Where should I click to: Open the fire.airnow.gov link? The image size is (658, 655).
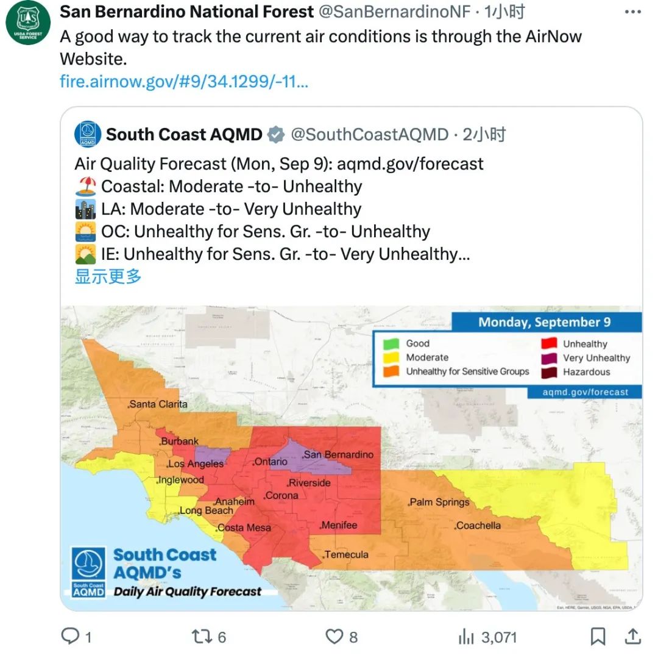click(184, 81)
